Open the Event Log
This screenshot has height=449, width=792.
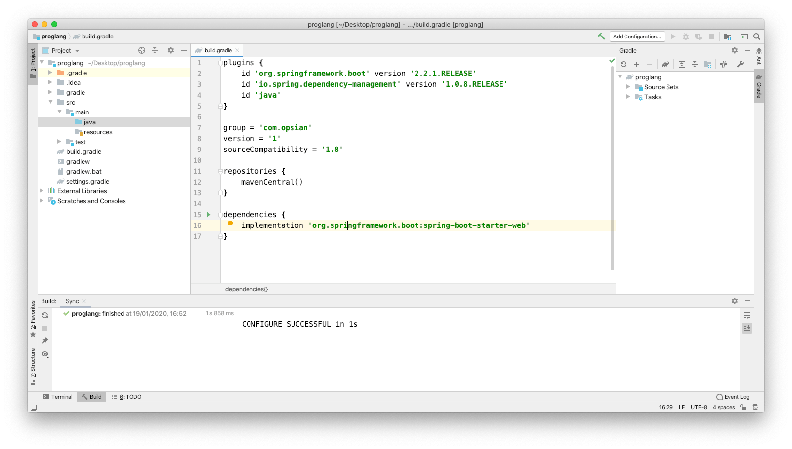(733, 396)
